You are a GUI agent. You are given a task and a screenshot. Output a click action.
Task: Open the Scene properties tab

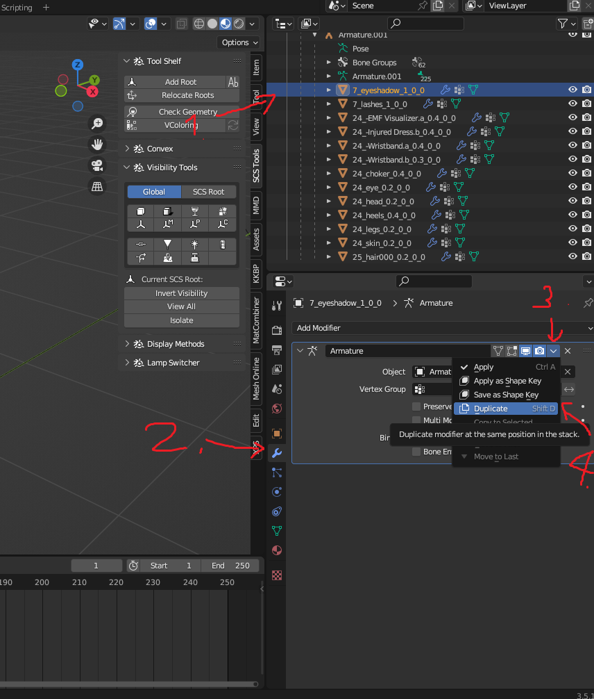pyautogui.click(x=276, y=388)
